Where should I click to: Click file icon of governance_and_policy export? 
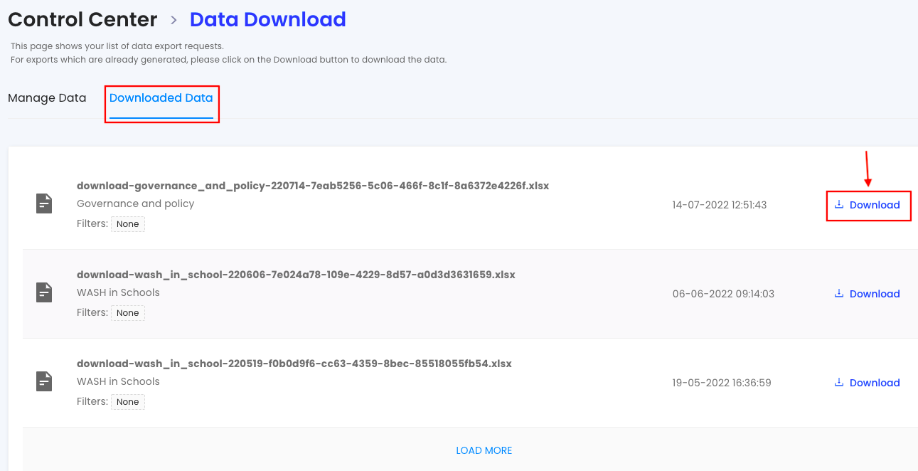pos(45,203)
